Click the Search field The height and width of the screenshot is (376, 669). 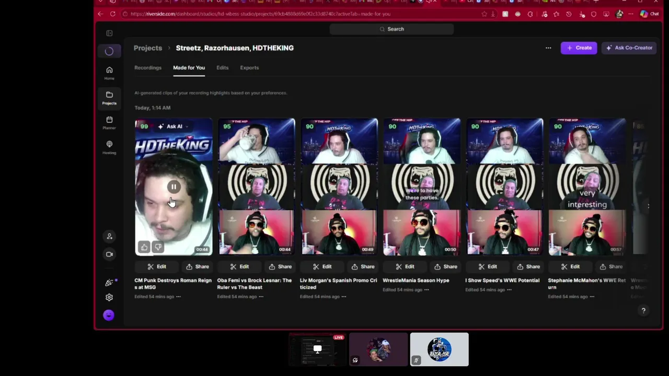click(x=391, y=29)
